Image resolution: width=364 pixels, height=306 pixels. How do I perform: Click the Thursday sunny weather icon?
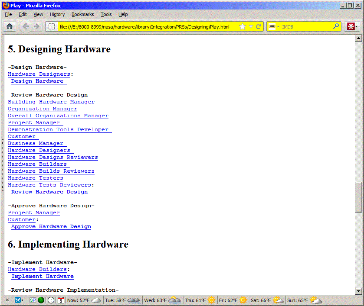click(211, 300)
